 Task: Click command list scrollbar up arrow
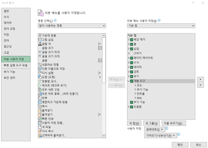pos(104,35)
